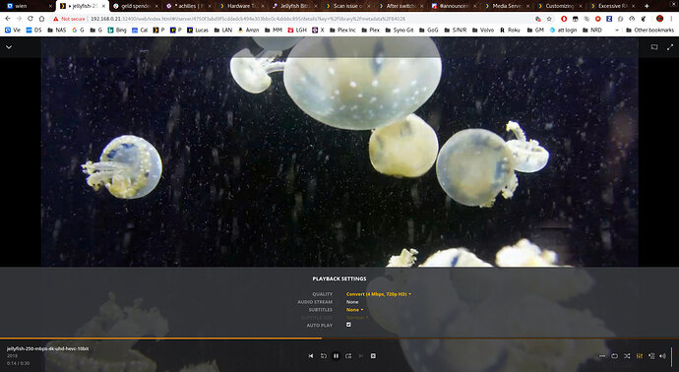Click the jellyfish-250-mbps-4k-uhd-hevc-10bit title
The height and width of the screenshot is (372, 679).
47,348
